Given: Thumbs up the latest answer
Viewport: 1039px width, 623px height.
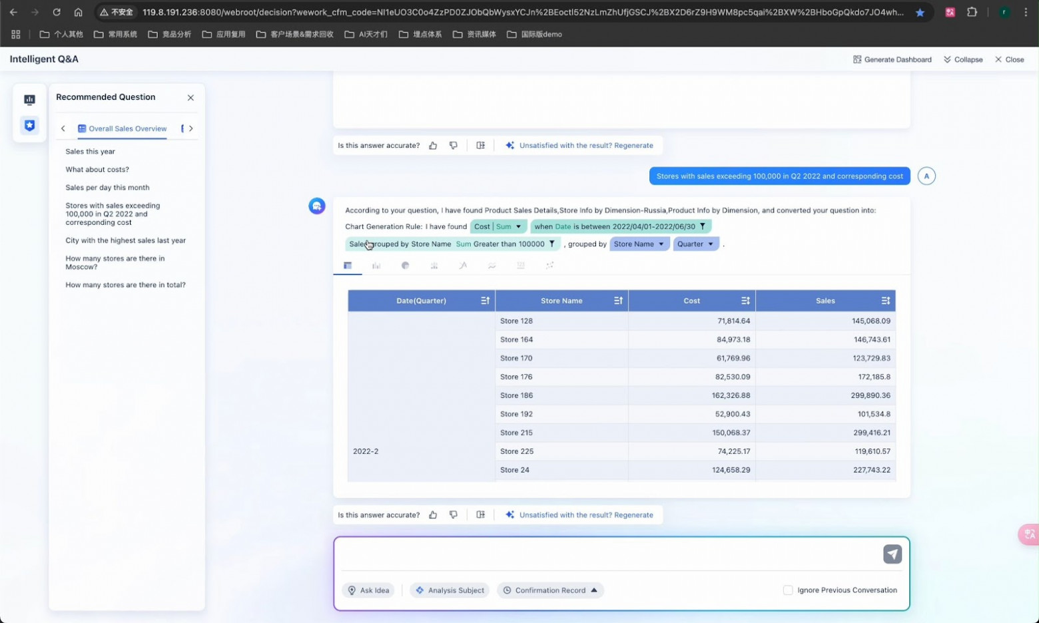Looking at the screenshot, I should pos(433,515).
